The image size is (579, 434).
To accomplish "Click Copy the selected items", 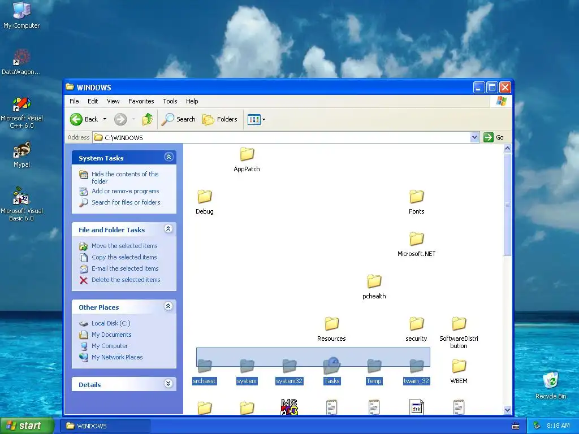I will click(124, 257).
